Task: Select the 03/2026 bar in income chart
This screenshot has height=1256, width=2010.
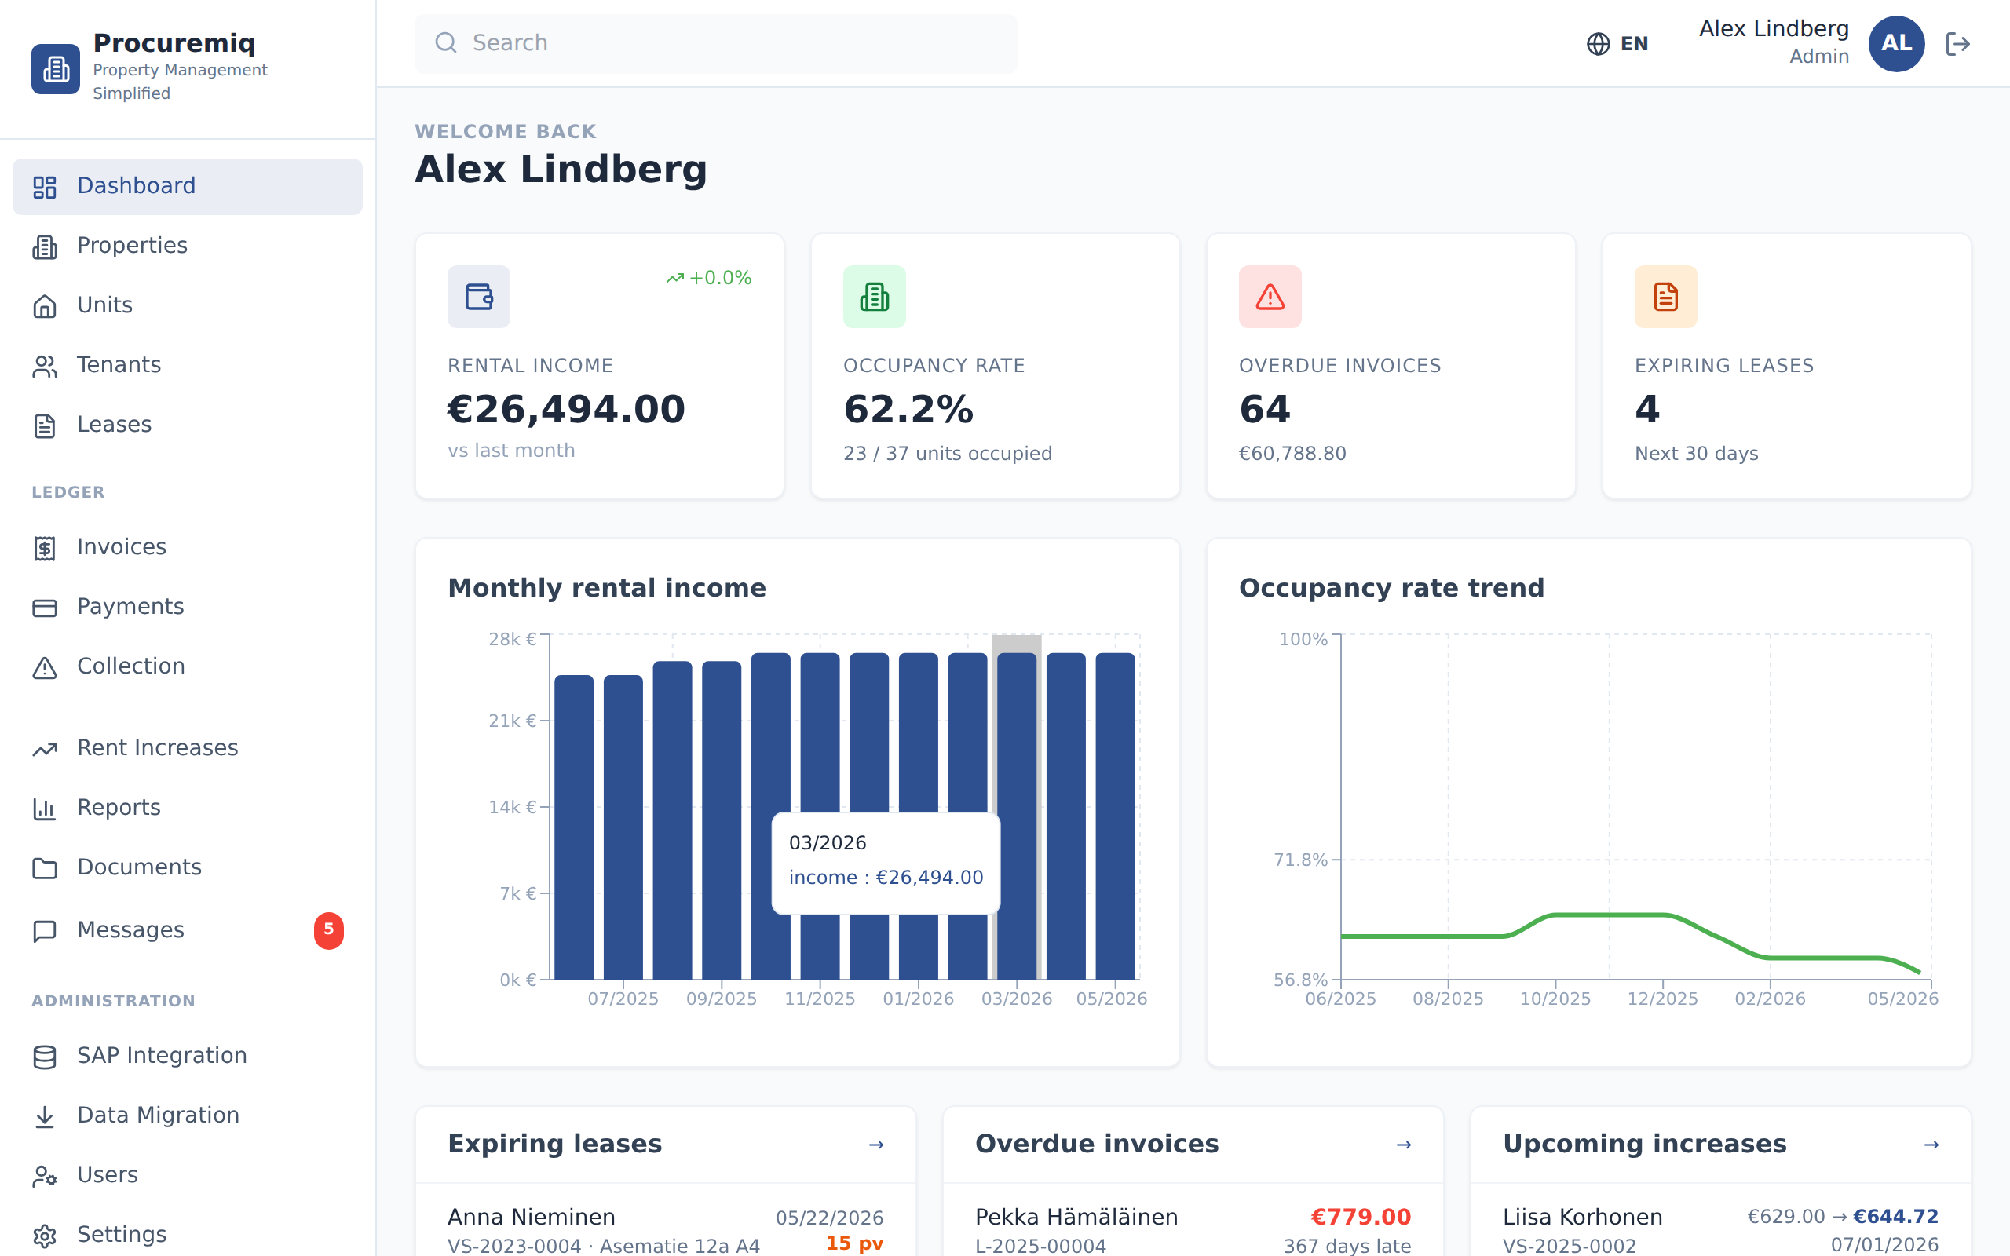Action: [1017, 816]
